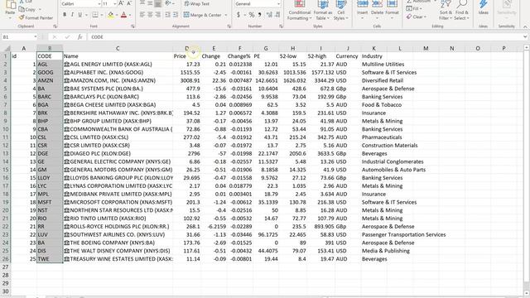Viewport: 530px width, 298px height.
Task: Open the Clear options
Action: coord(416,17)
